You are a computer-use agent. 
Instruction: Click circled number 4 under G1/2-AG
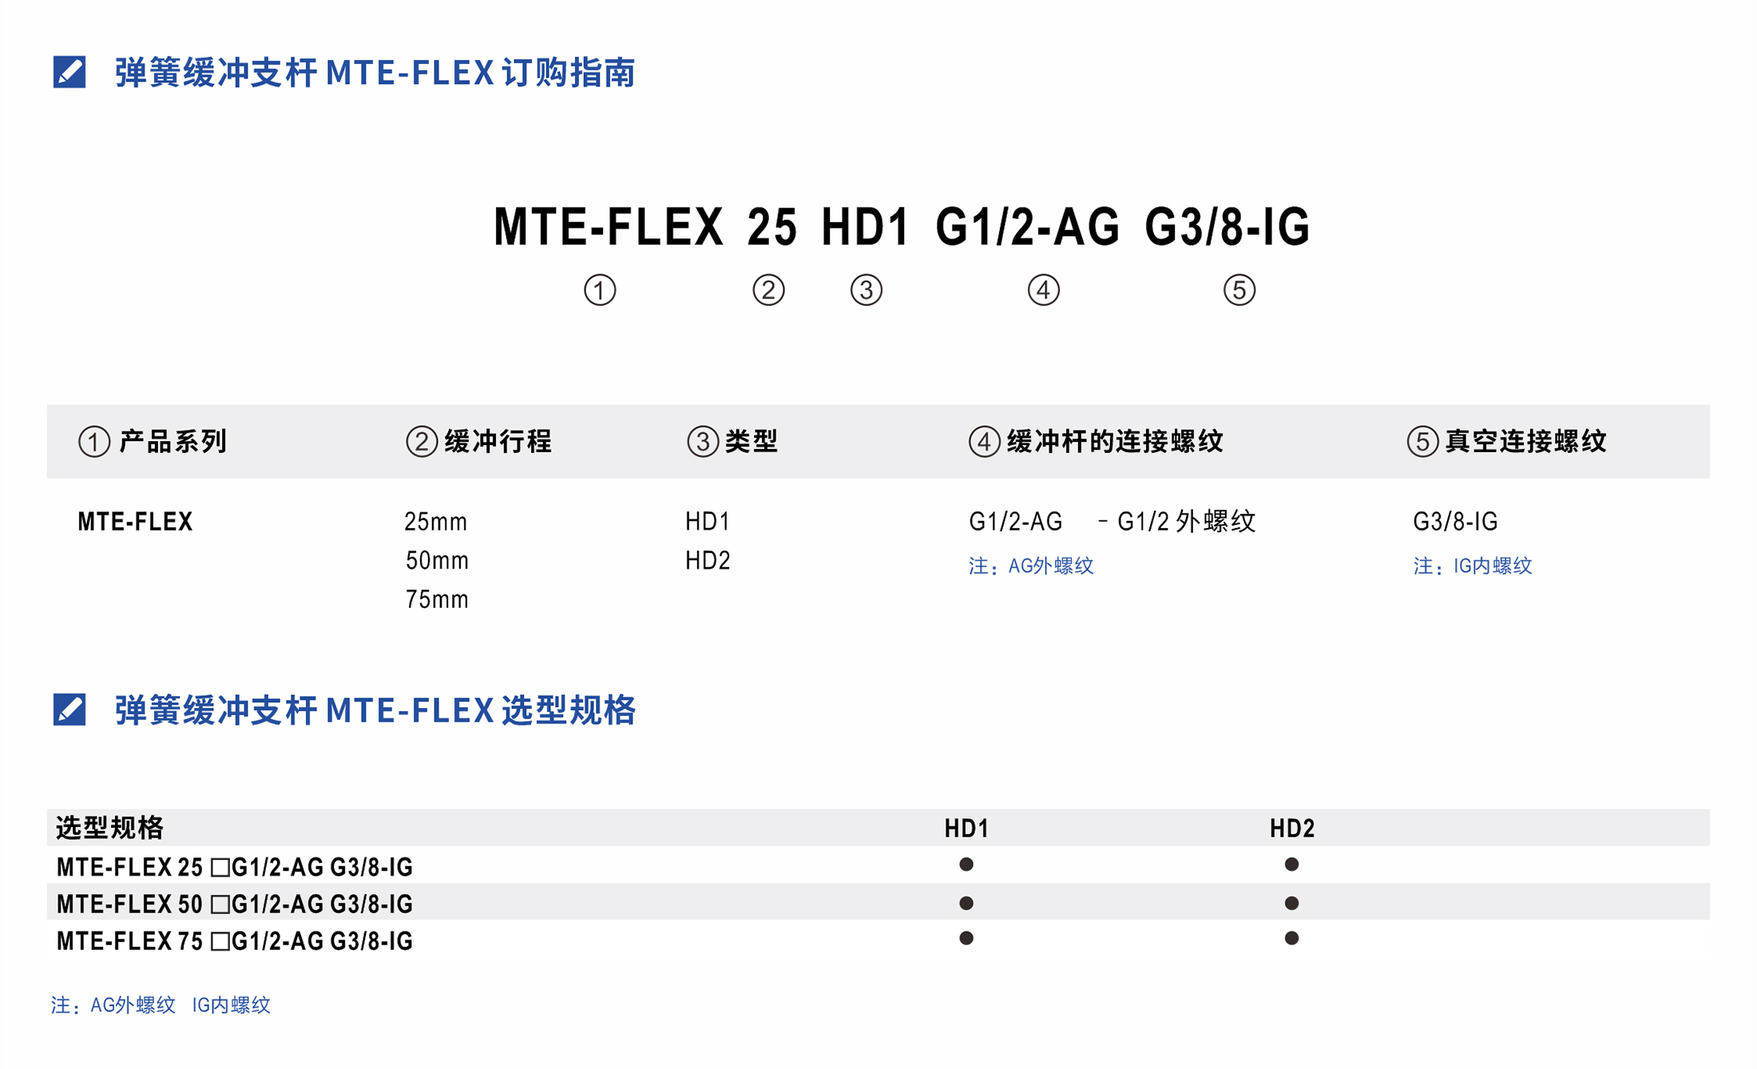1044,290
